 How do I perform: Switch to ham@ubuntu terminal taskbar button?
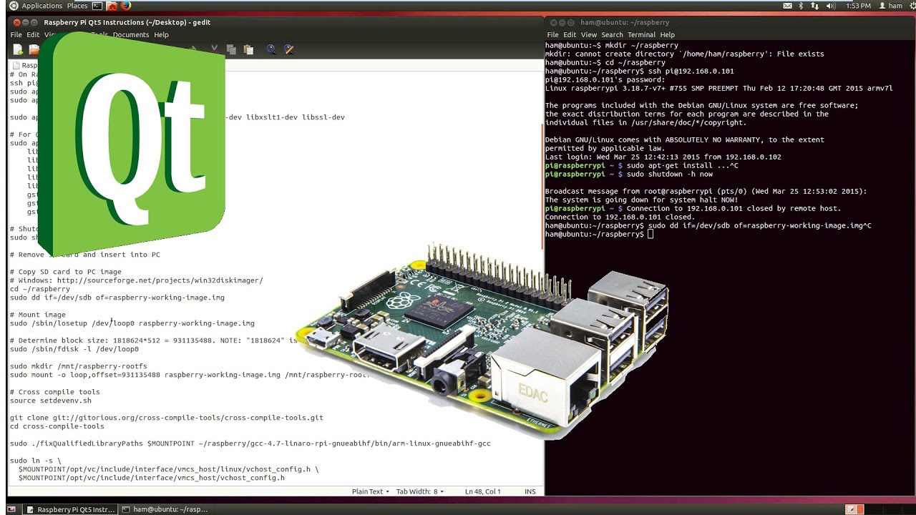(x=165, y=509)
